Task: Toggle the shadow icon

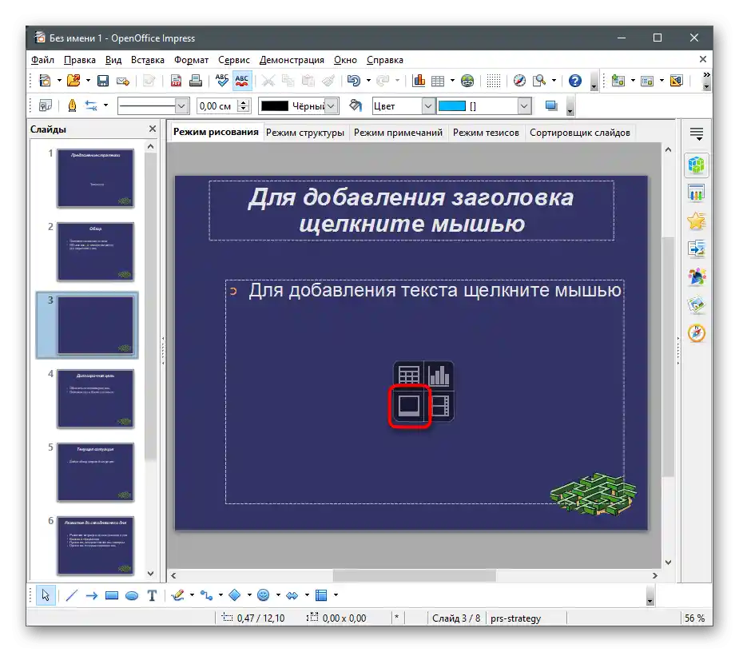Action: pos(551,105)
